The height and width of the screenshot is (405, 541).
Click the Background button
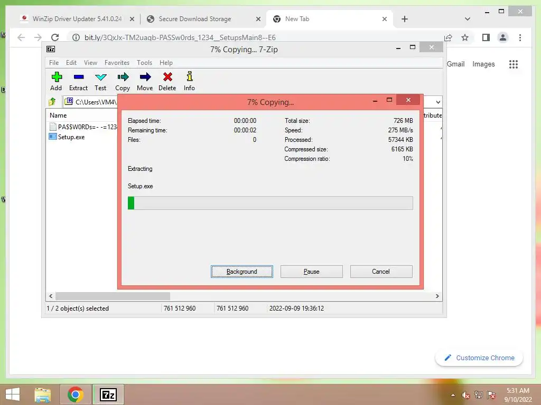[242, 272]
